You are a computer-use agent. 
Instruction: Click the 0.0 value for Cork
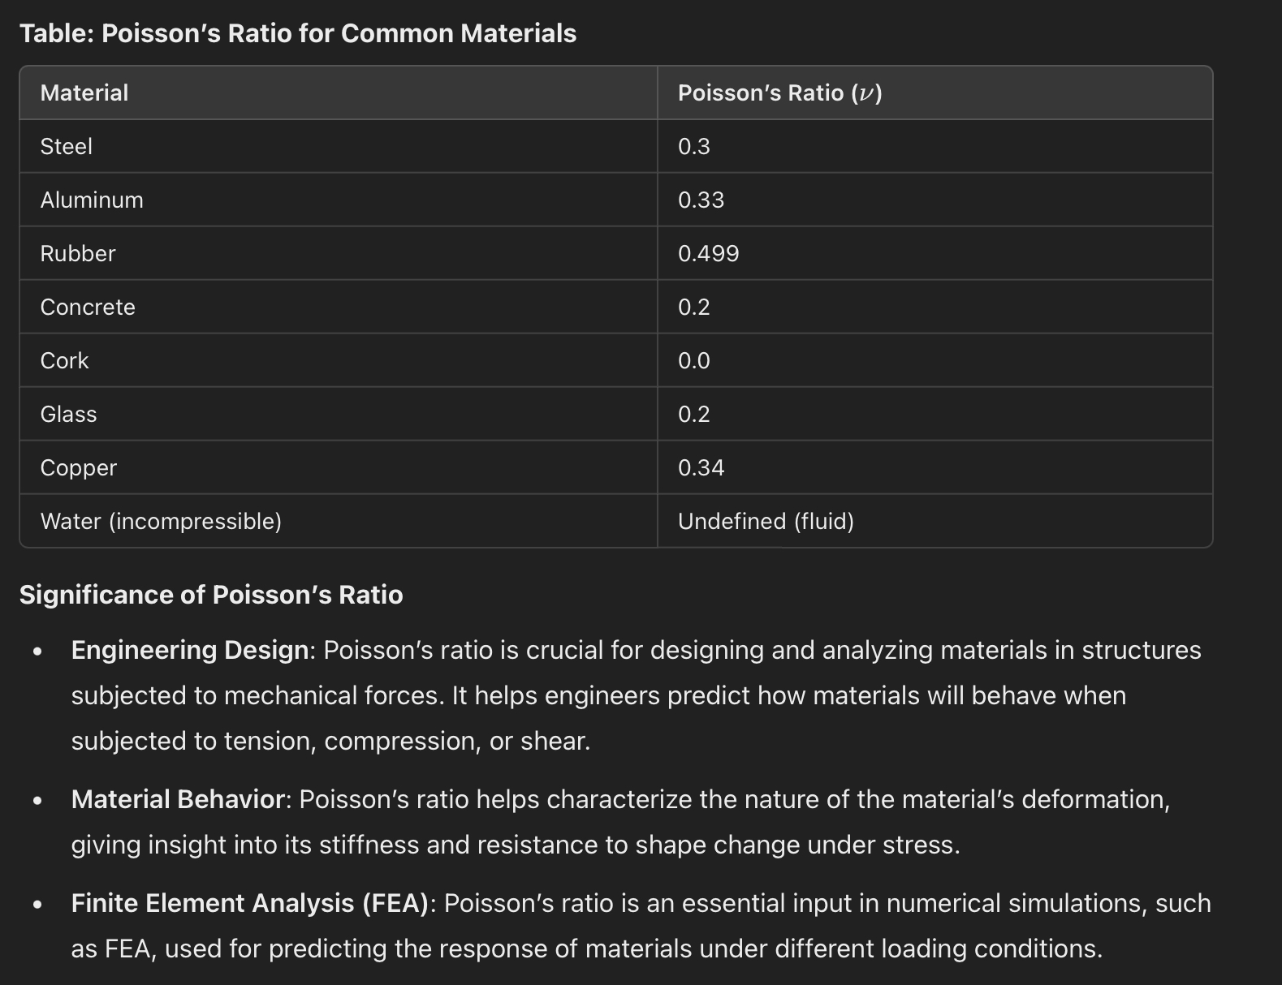pos(693,361)
